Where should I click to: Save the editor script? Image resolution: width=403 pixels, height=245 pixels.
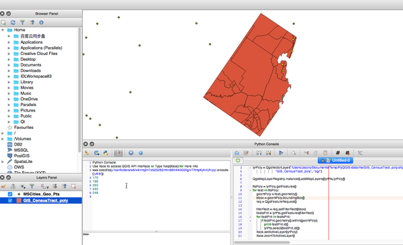click(x=259, y=153)
